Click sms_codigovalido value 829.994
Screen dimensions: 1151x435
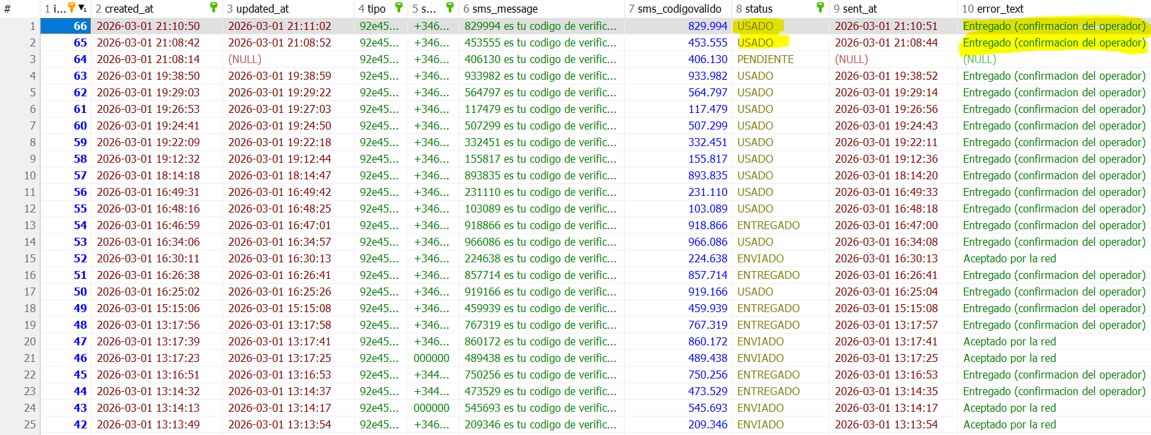pos(708,26)
